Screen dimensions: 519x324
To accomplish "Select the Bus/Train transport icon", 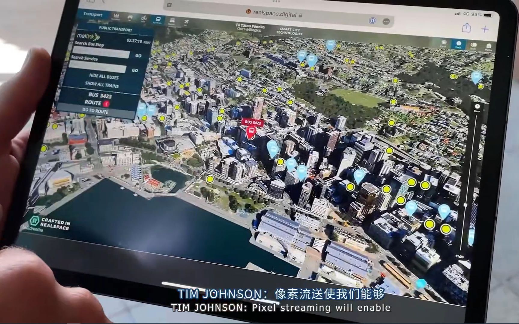I will [157, 20].
